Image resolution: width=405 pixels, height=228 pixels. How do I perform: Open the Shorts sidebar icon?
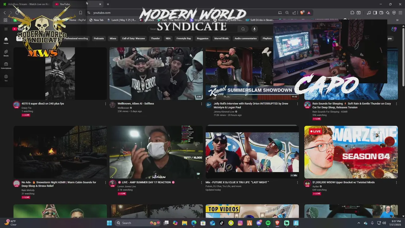tap(6, 53)
